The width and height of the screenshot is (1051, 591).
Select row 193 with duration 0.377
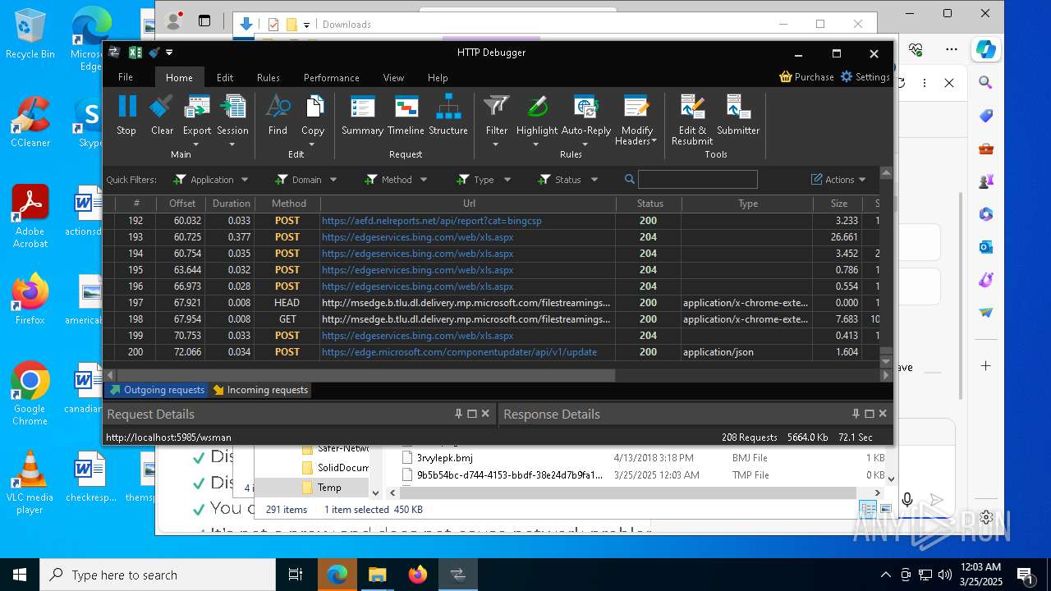coord(493,237)
